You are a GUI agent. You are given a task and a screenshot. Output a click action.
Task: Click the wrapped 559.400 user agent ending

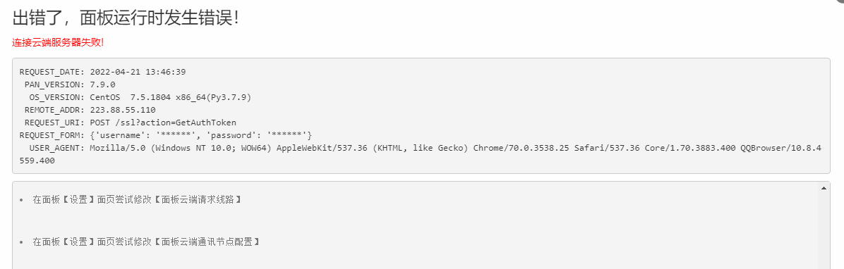click(37, 161)
